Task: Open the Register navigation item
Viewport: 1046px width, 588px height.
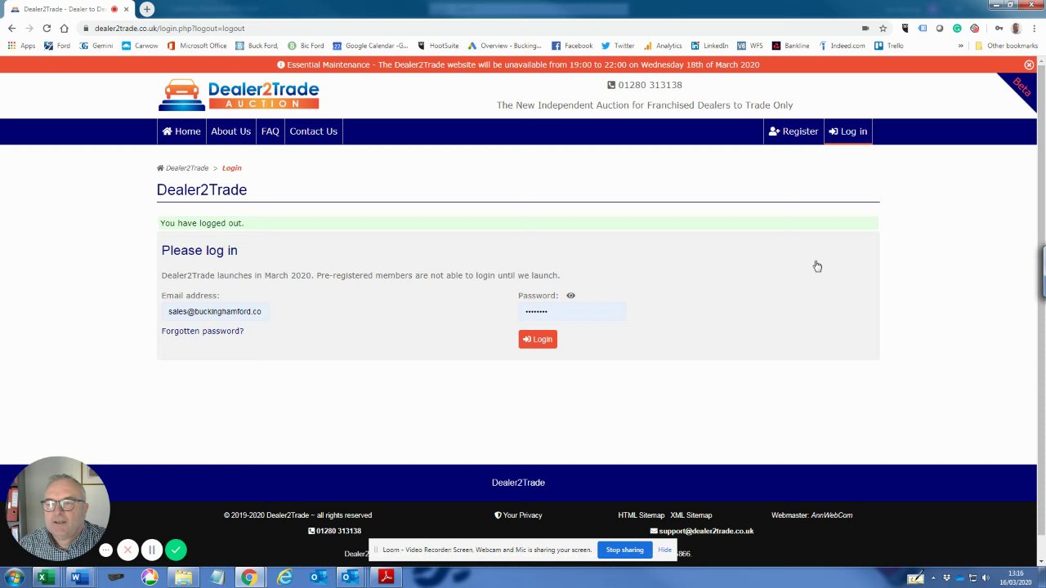Action: click(793, 131)
